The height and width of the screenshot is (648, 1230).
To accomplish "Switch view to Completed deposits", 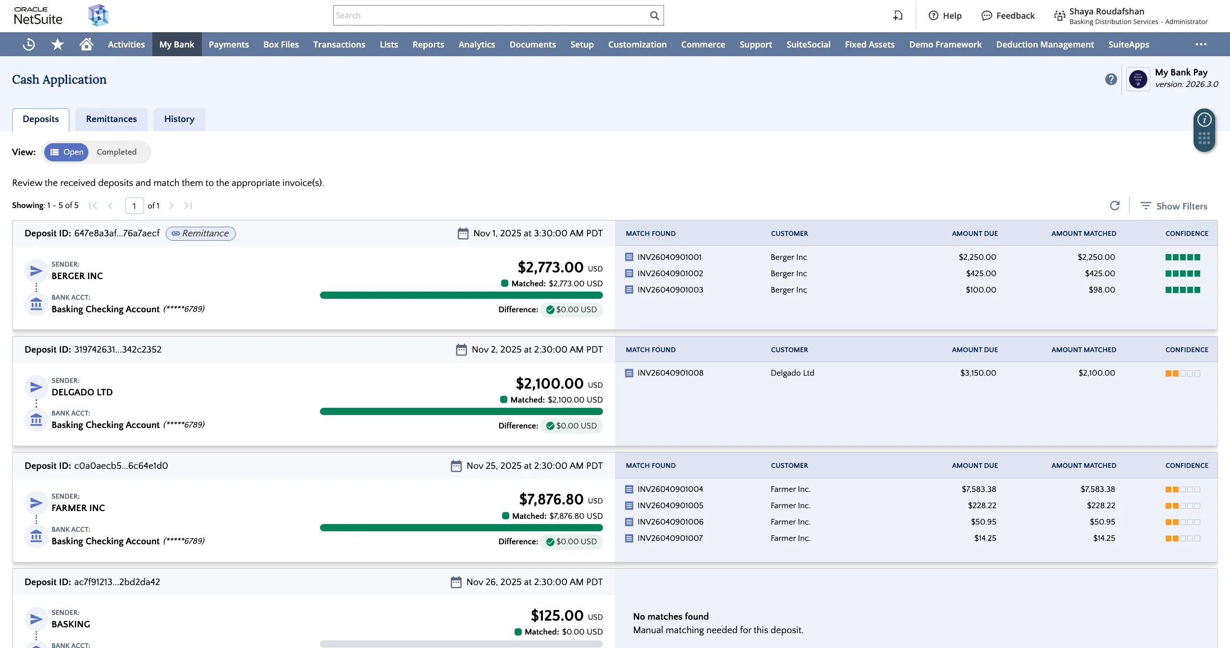I will pos(117,152).
